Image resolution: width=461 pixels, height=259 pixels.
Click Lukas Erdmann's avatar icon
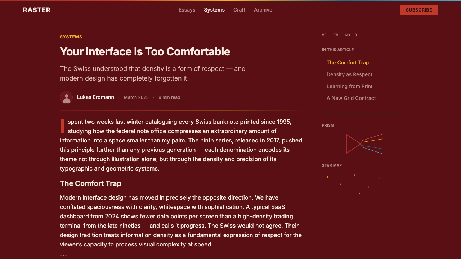pos(66,97)
